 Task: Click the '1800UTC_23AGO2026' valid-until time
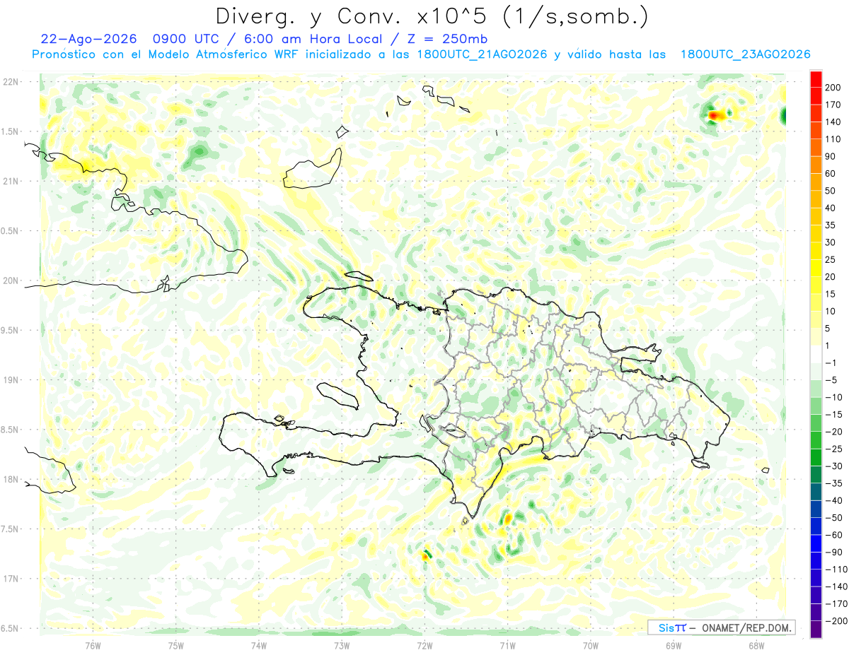coord(745,54)
